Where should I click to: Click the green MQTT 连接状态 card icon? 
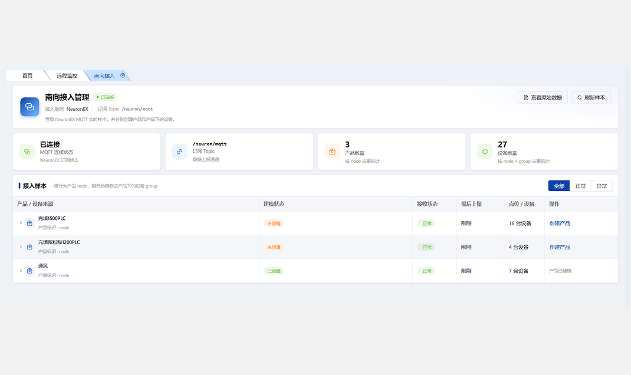[27, 152]
